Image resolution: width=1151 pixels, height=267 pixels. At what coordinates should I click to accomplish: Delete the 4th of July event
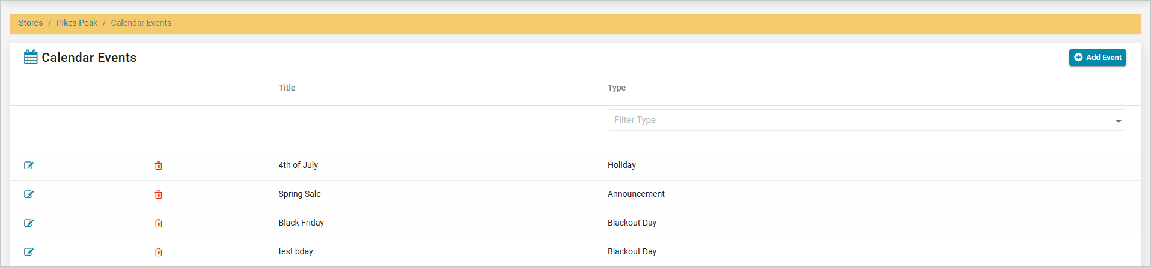click(x=159, y=166)
